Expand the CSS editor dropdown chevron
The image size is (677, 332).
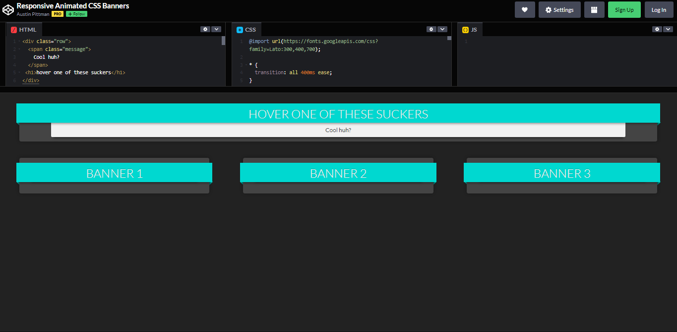[x=442, y=29]
